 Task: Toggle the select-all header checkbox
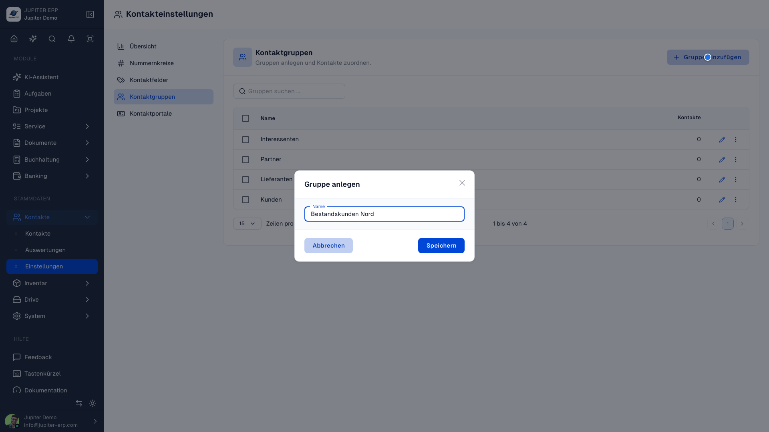(x=246, y=118)
